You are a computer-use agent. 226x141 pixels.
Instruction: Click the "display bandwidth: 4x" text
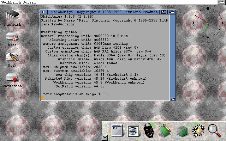point(139,59)
